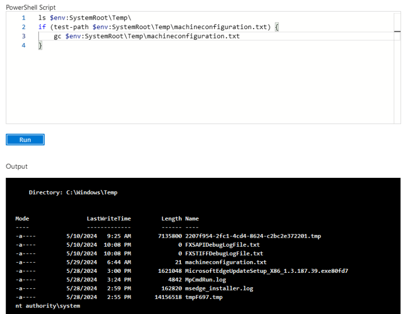Click the 'Output' heading
402x314 pixels.
coord(17,166)
